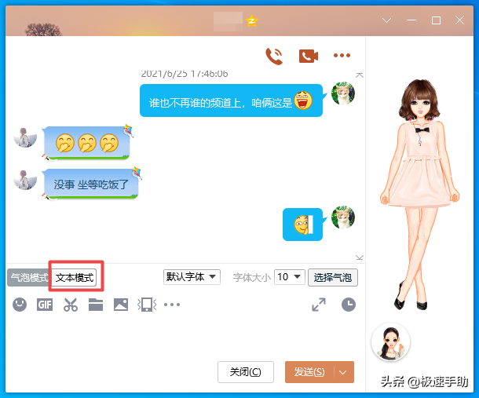Send a file via folder icon
The width and height of the screenshot is (479, 398).
pos(96,305)
